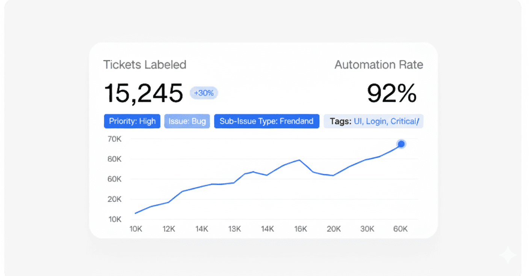Select the Automation Rate heading
Image resolution: width=529 pixels, height=276 pixels.
(x=379, y=64)
